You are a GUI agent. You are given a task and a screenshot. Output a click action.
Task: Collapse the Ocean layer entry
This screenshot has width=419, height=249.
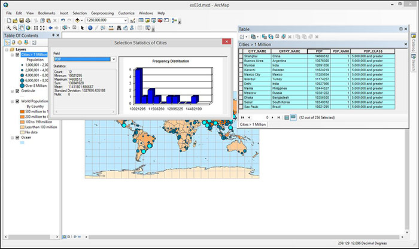tap(12, 138)
